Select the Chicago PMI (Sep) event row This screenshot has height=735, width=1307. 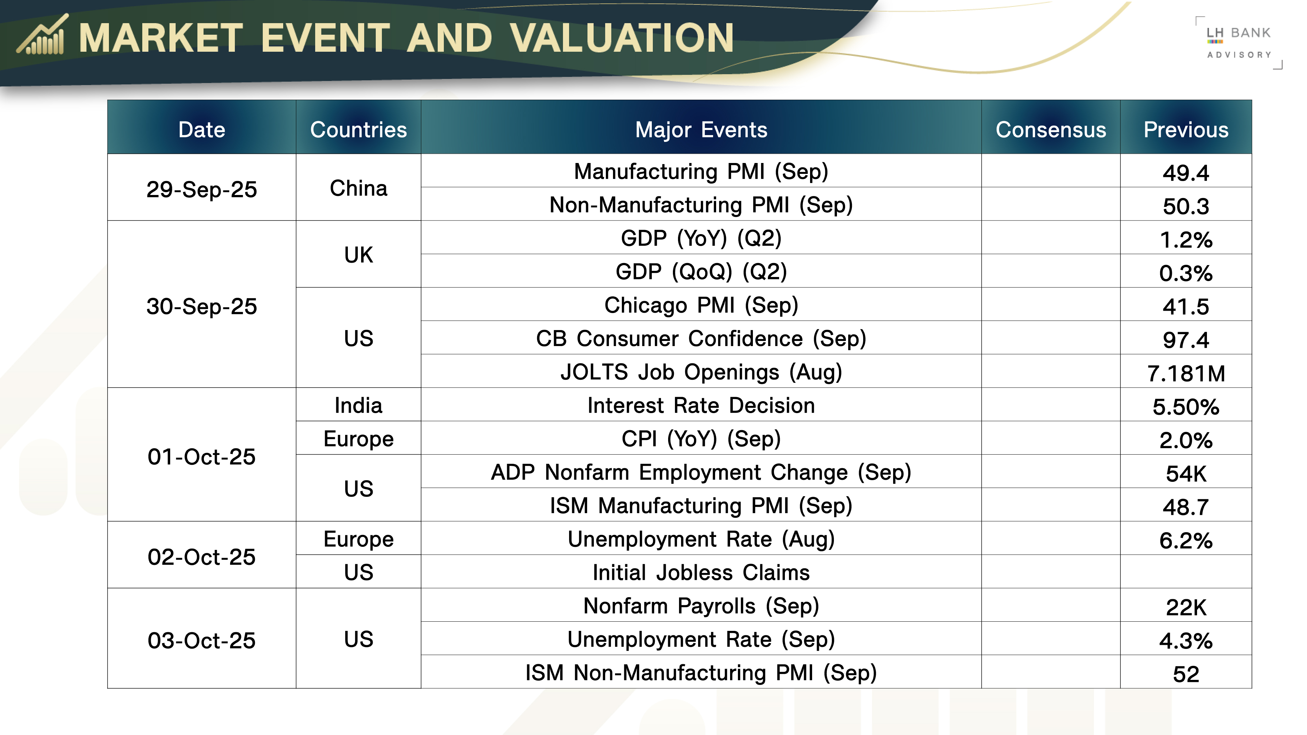pyautogui.click(x=701, y=305)
